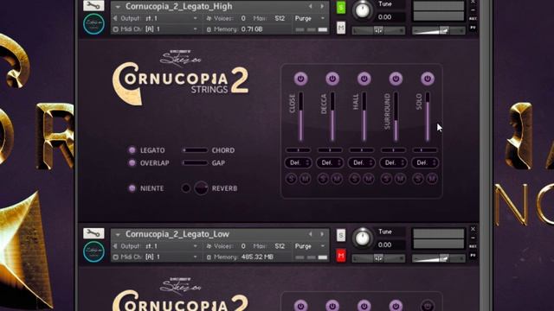Minimize the Legato_High instrument view
This screenshot has width=554, height=311.
pyautogui.click(x=473, y=10)
